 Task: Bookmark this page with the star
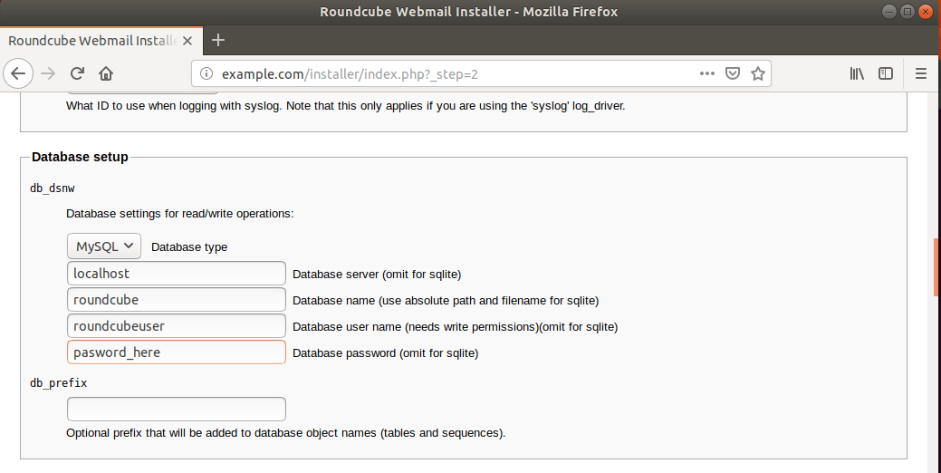pyautogui.click(x=758, y=73)
